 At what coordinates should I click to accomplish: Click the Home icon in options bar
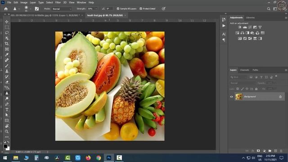(x=6, y=9)
